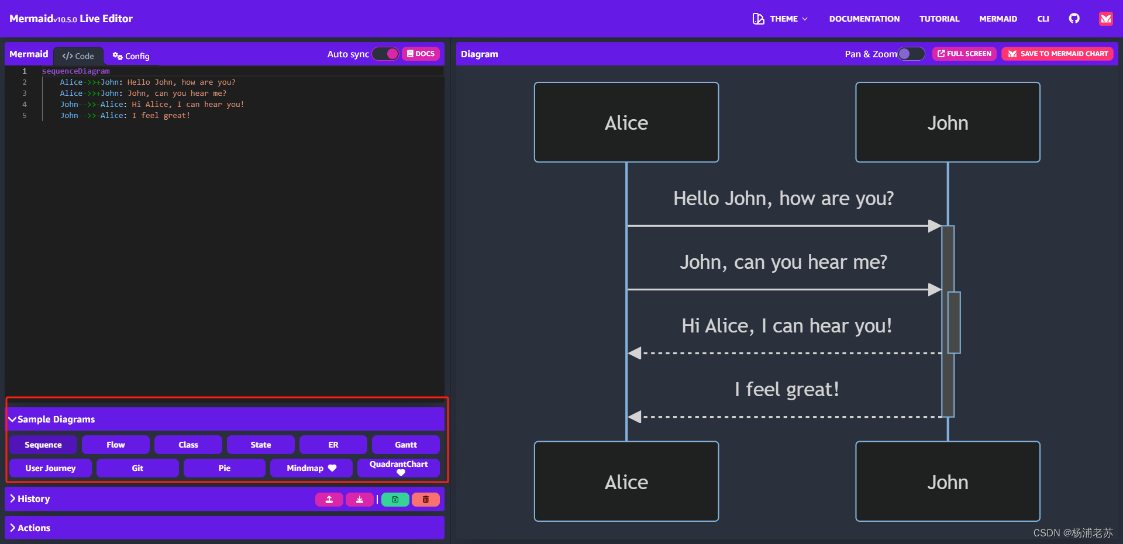
Task: Click line number 3 in the editor gutter
Action: coord(25,93)
